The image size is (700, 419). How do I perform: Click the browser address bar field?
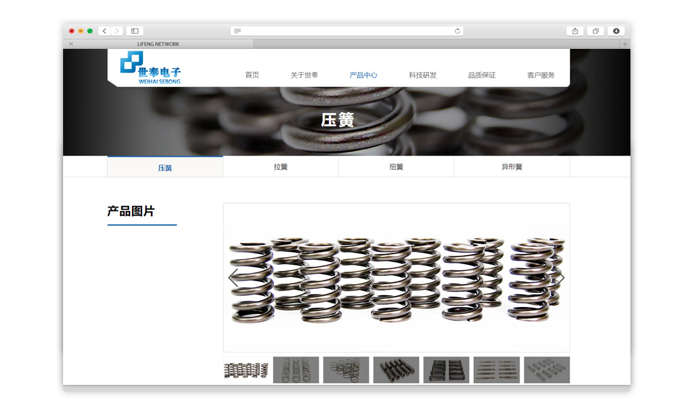click(x=347, y=31)
